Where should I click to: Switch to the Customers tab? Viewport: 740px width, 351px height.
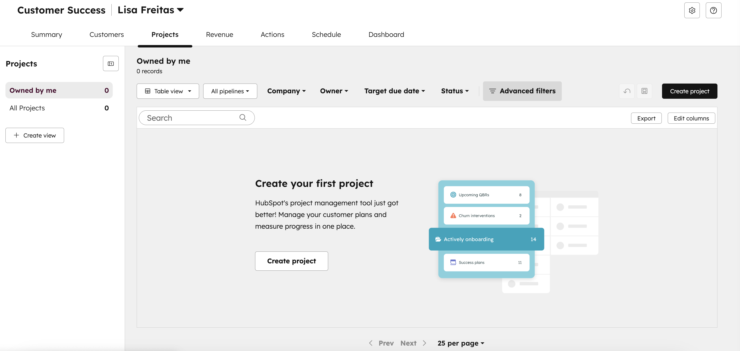coord(106,34)
